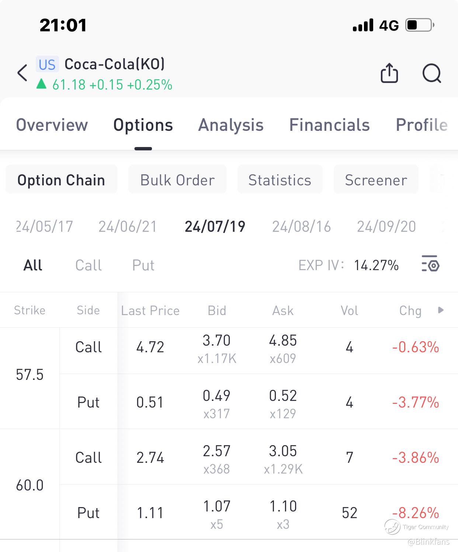Filter options by Put only
Viewport: 458px width, 552px height.
(x=143, y=265)
